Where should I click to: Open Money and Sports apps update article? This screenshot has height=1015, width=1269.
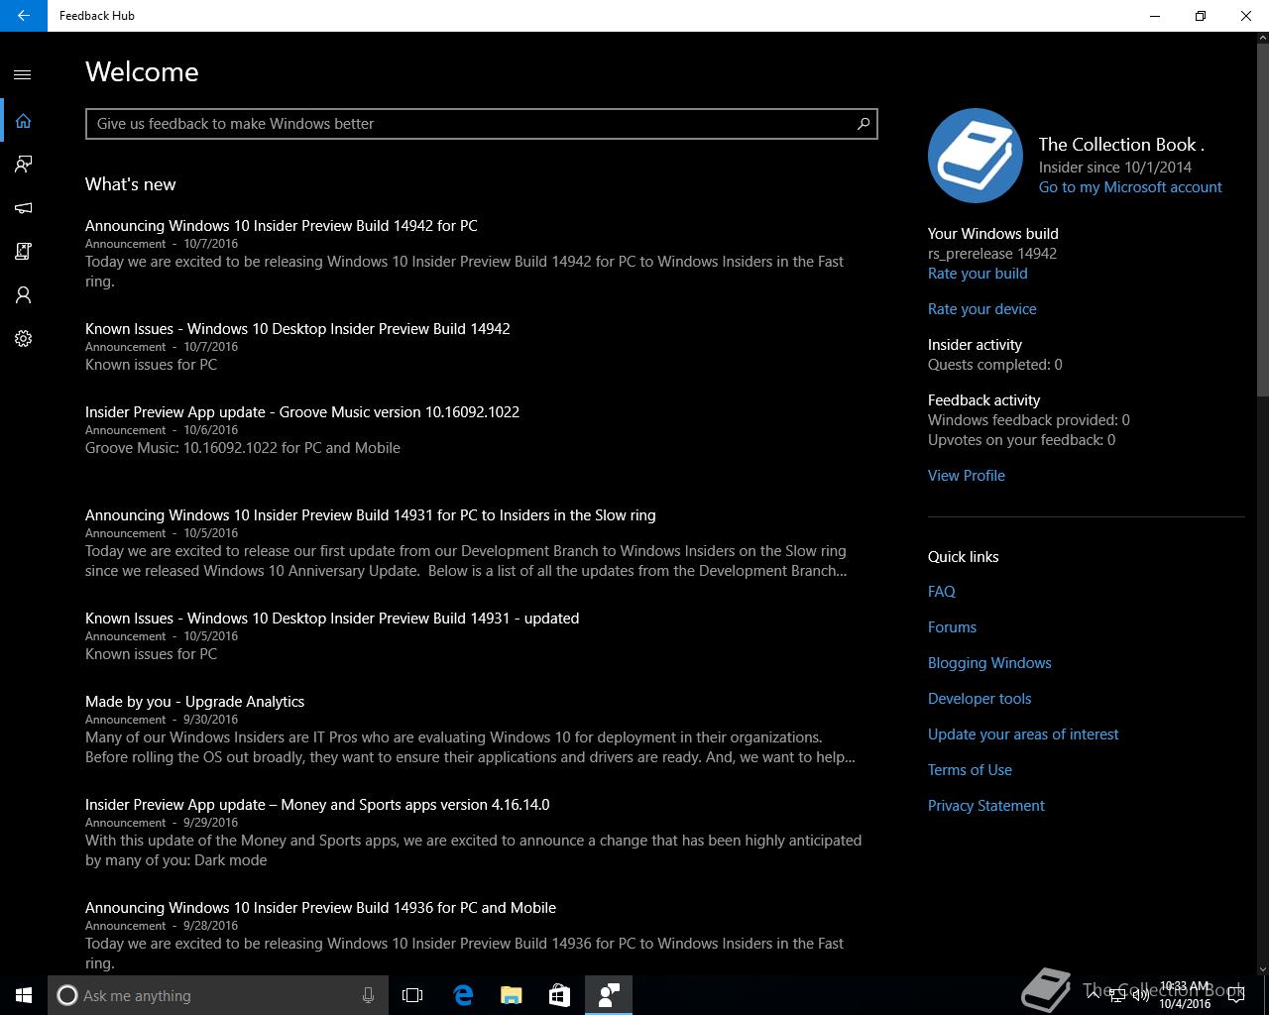[317, 805]
